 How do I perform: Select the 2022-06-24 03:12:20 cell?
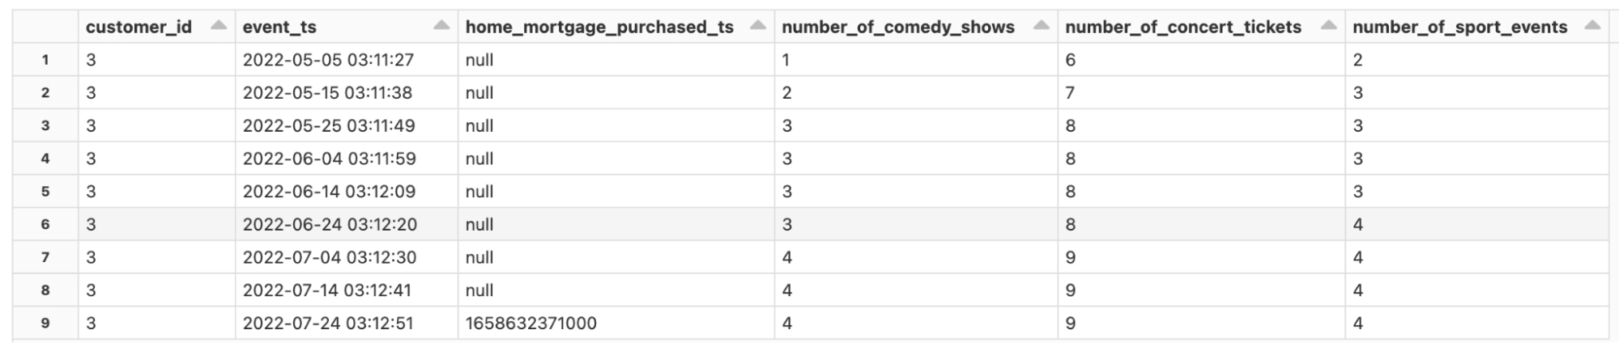[329, 224]
